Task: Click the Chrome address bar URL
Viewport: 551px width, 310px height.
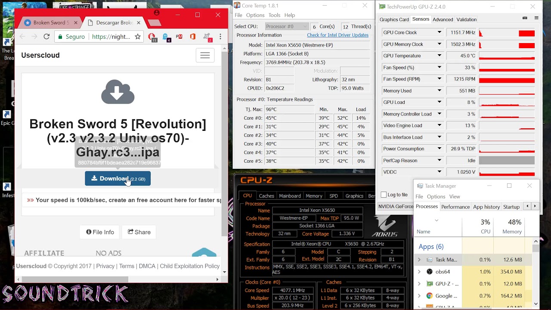Action: point(111,37)
